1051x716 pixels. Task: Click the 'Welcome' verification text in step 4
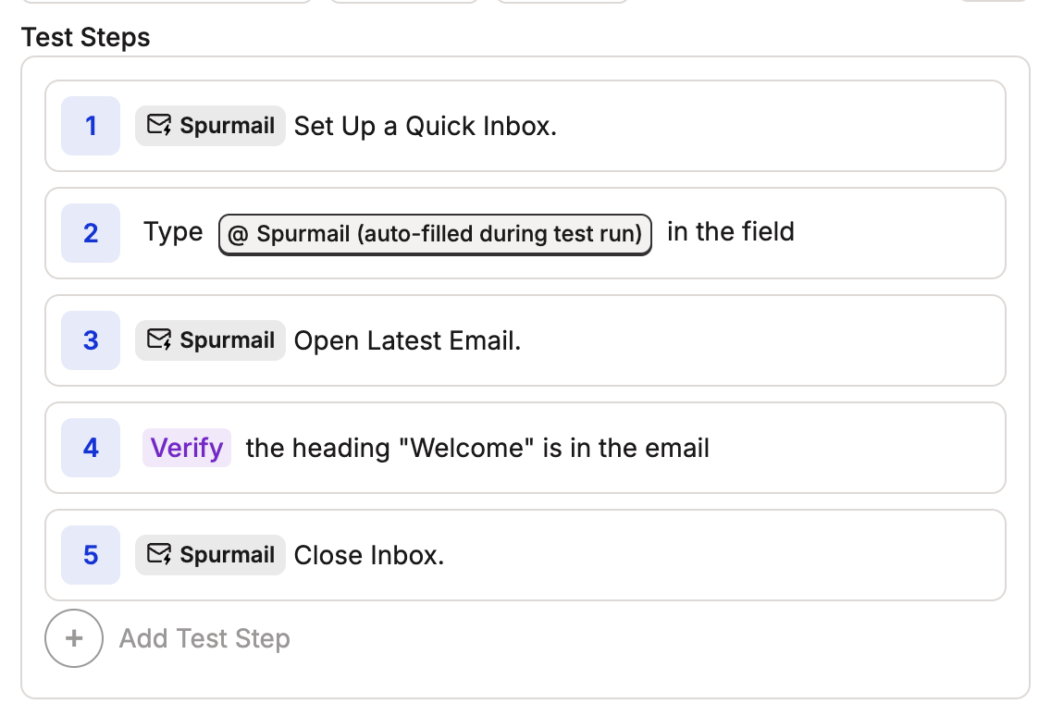476,448
